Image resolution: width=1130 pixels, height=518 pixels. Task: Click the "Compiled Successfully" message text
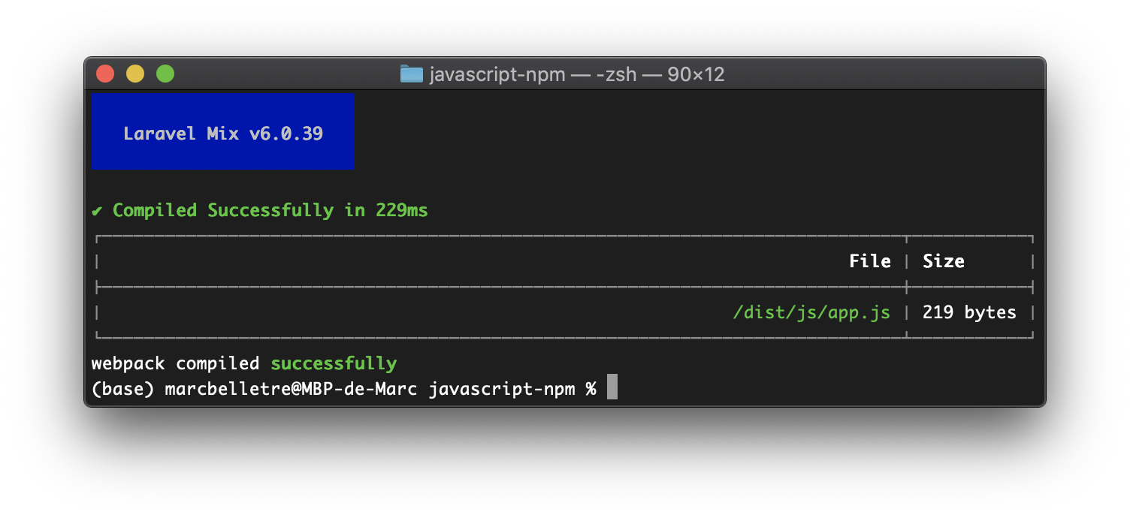click(223, 210)
